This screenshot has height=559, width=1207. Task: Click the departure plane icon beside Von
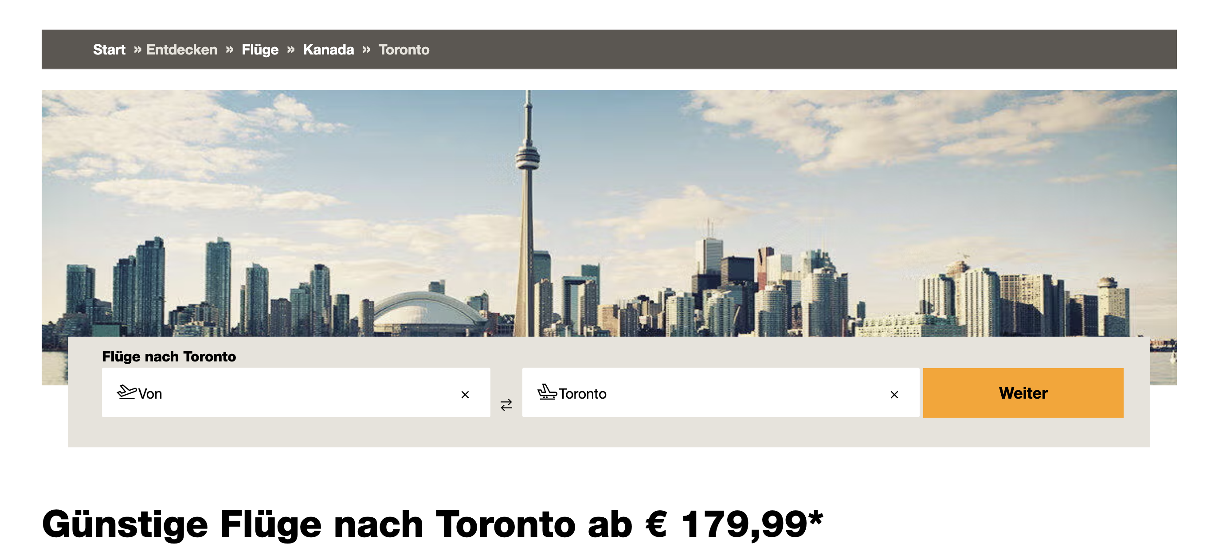point(126,392)
